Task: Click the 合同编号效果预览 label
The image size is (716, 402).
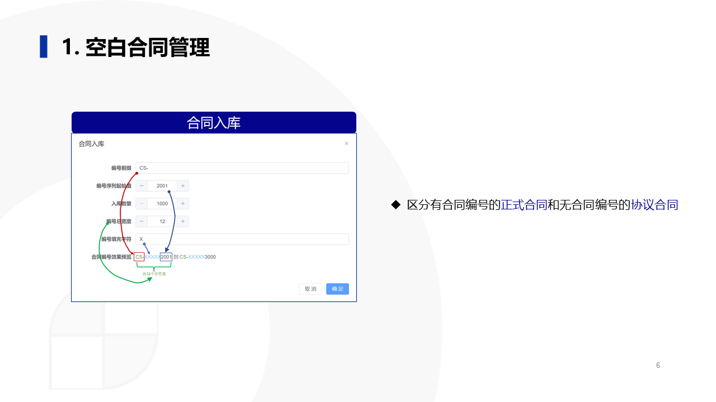Action: (111, 257)
